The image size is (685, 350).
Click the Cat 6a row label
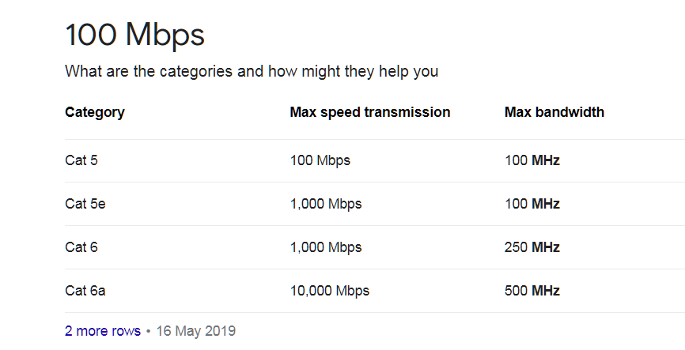pyautogui.click(x=85, y=291)
